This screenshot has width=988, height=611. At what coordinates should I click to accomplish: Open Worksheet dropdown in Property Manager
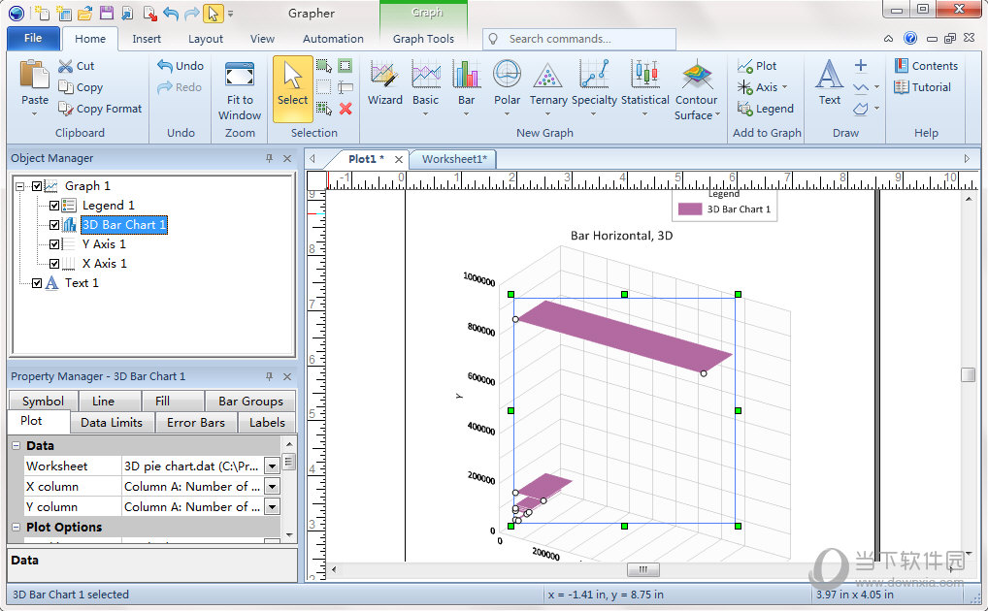[x=272, y=466]
